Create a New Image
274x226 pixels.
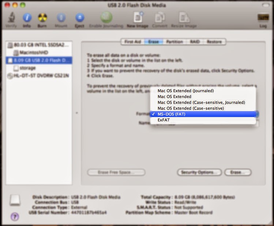138,17
